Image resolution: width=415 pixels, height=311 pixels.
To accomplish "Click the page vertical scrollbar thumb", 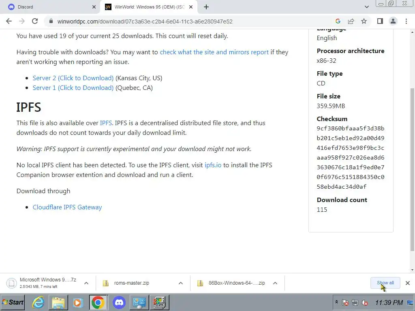I will point(412,169).
